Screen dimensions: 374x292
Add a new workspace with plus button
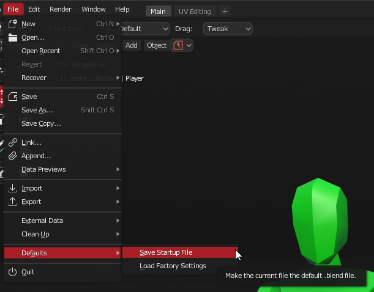tap(225, 12)
